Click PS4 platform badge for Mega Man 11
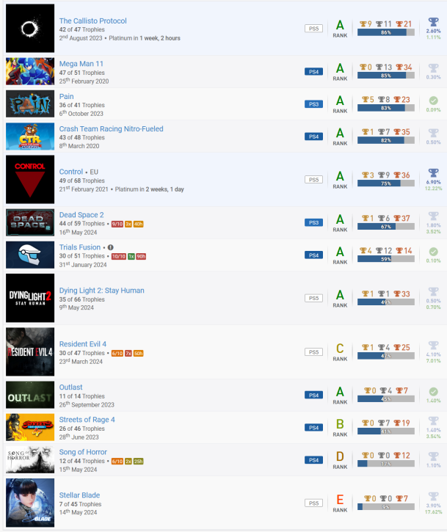Screen dimensions: 447x532 pos(313,72)
